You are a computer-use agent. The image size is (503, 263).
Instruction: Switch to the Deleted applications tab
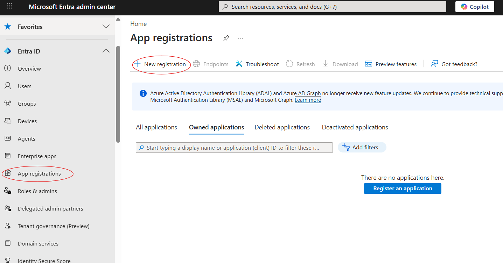point(282,127)
